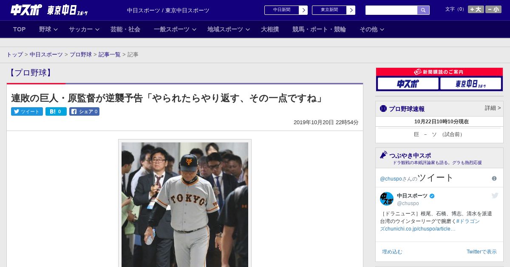The width and height of the screenshot is (510, 267).
Task: Click the 東京中日スポーツ header logo
Action: click(68, 10)
